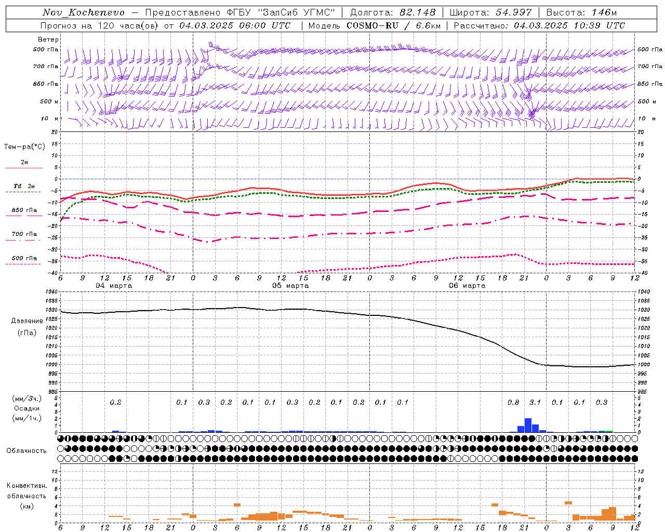The image size is (665, 532).
Task: Click the Конвективн. convective cloud label
Action: (x=26, y=486)
